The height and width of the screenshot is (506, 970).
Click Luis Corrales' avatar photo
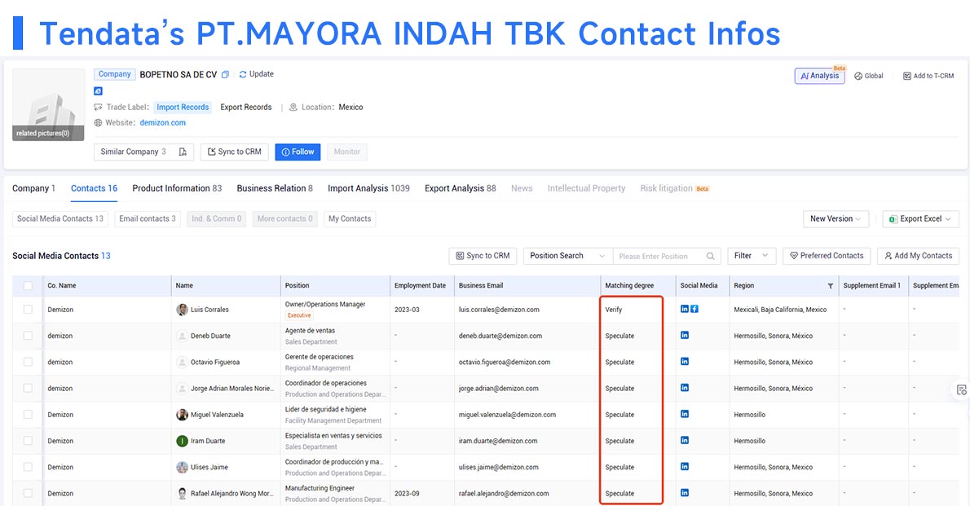tap(182, 310)
